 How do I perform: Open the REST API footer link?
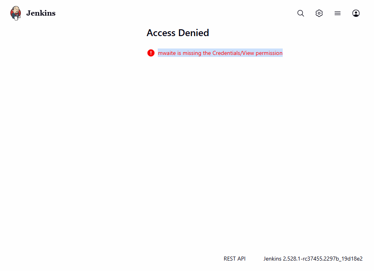[x=235, y=259]
